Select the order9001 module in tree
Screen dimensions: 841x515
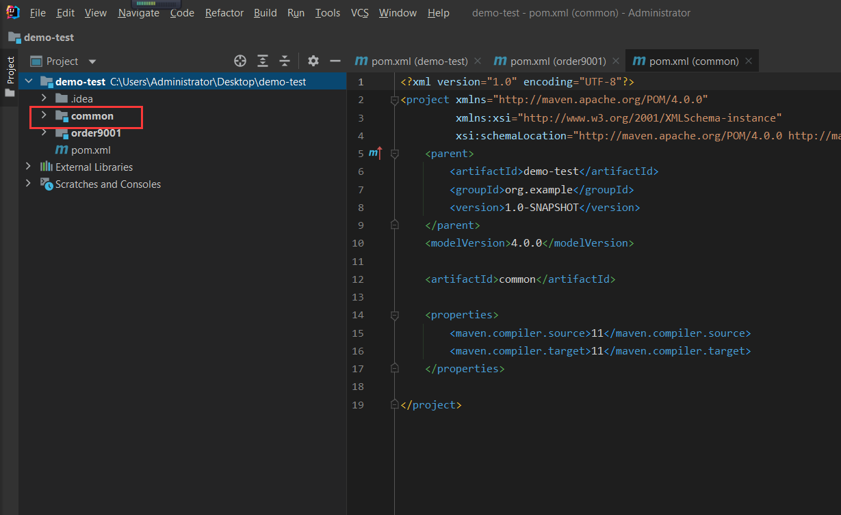tap(96, 133)
